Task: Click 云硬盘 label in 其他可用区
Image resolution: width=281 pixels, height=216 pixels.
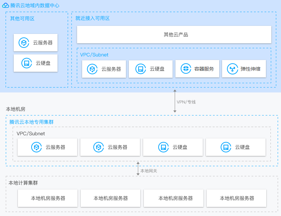Action: point(43,63)
